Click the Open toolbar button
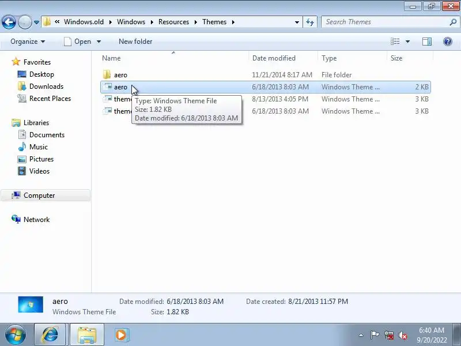 click(78, 42)
